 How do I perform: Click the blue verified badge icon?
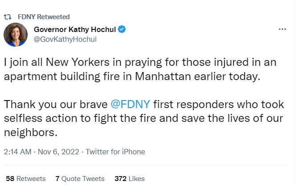(x=122, y=30)
